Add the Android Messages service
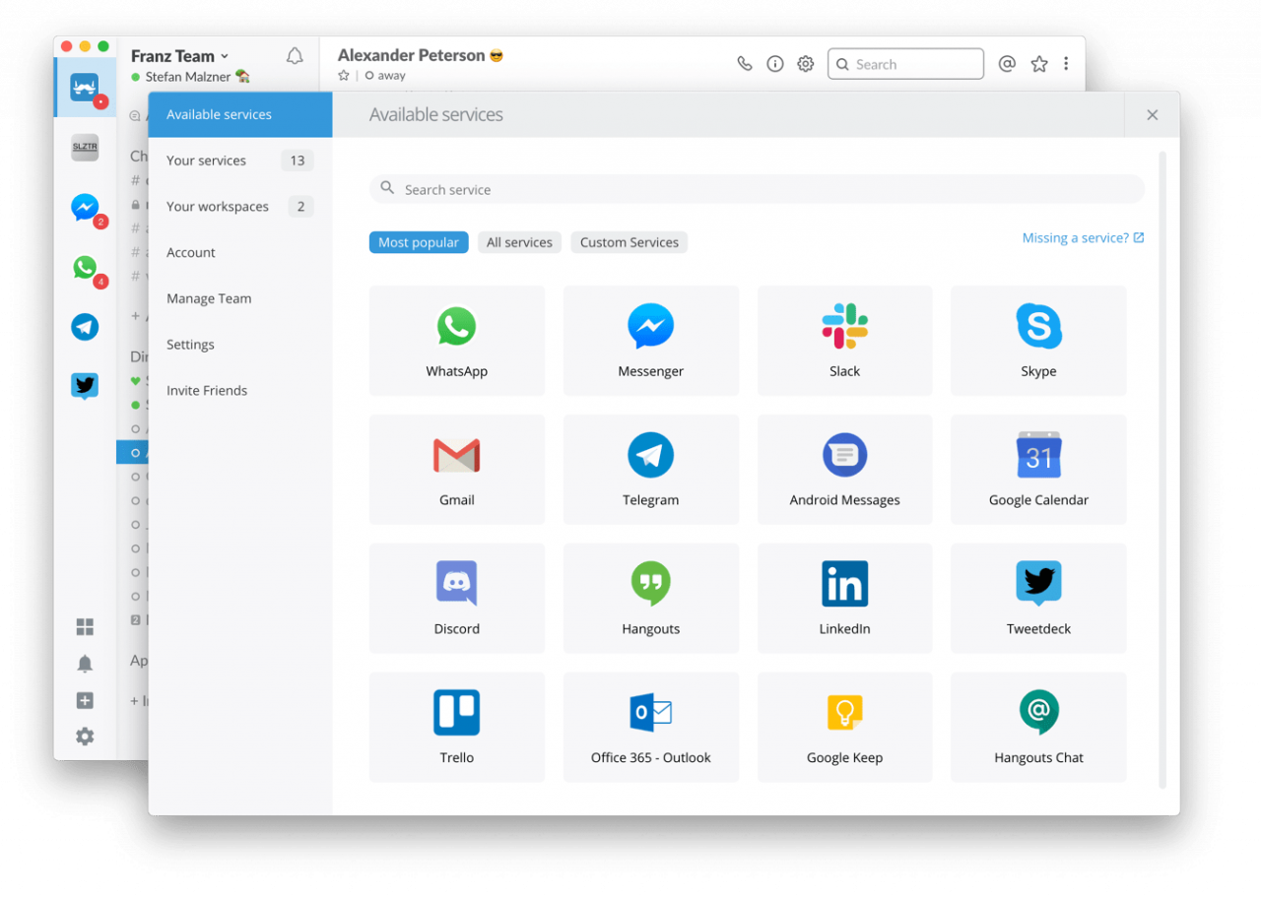Image resolution: width=1261 pixels, height=898 pixels. tap(844, 470)
